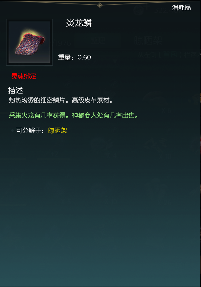The image size is (201, 287).
Task: Click the faded background item slot marked X 4
Action: (112, 146)
